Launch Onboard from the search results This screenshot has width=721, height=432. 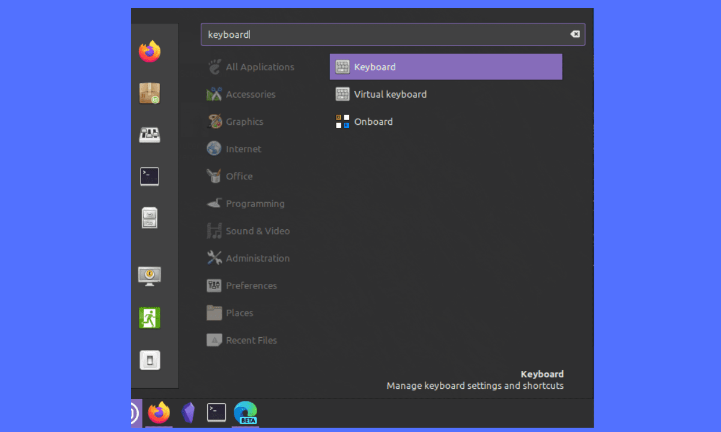[373, 122]
